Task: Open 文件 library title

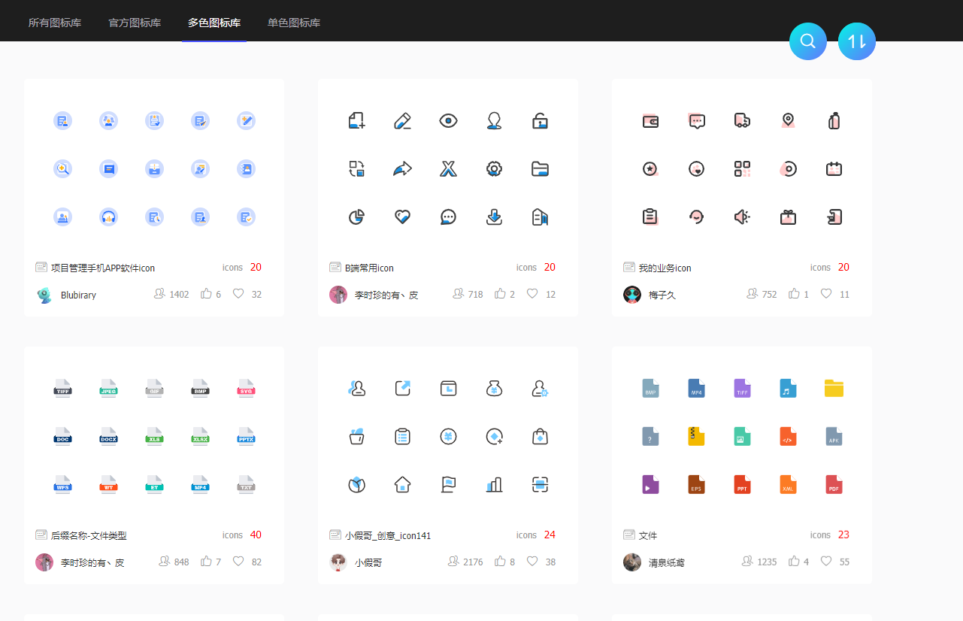Action: tap(648, 535)
